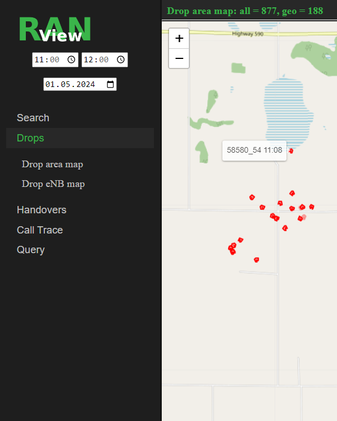Collapse the Drops menu section
Screen dimensions: 337x421
[x=30, y=138]
